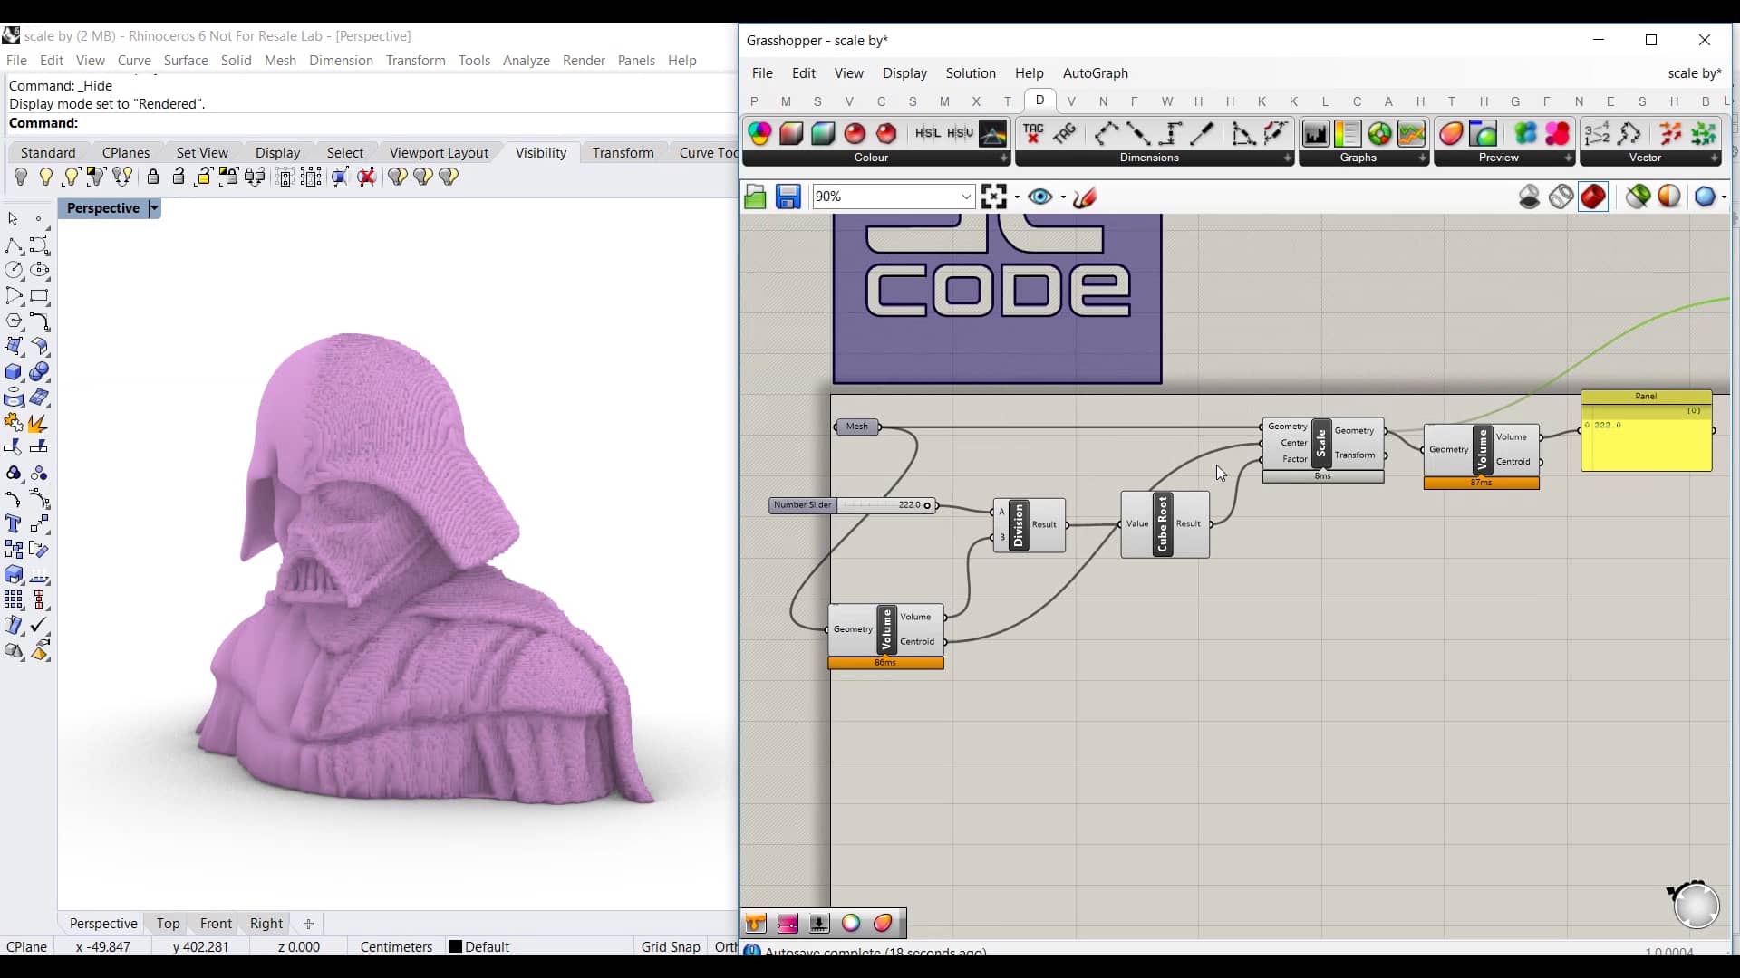Screen dimensions: 1740x978
Task: Open the zoom percentage dropdown showing 90%
Action: 966,197
